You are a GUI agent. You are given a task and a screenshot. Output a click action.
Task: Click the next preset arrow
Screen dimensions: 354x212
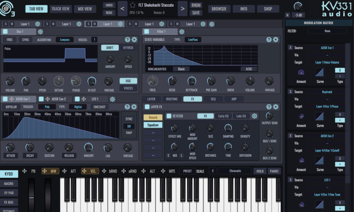click(183, 8)
